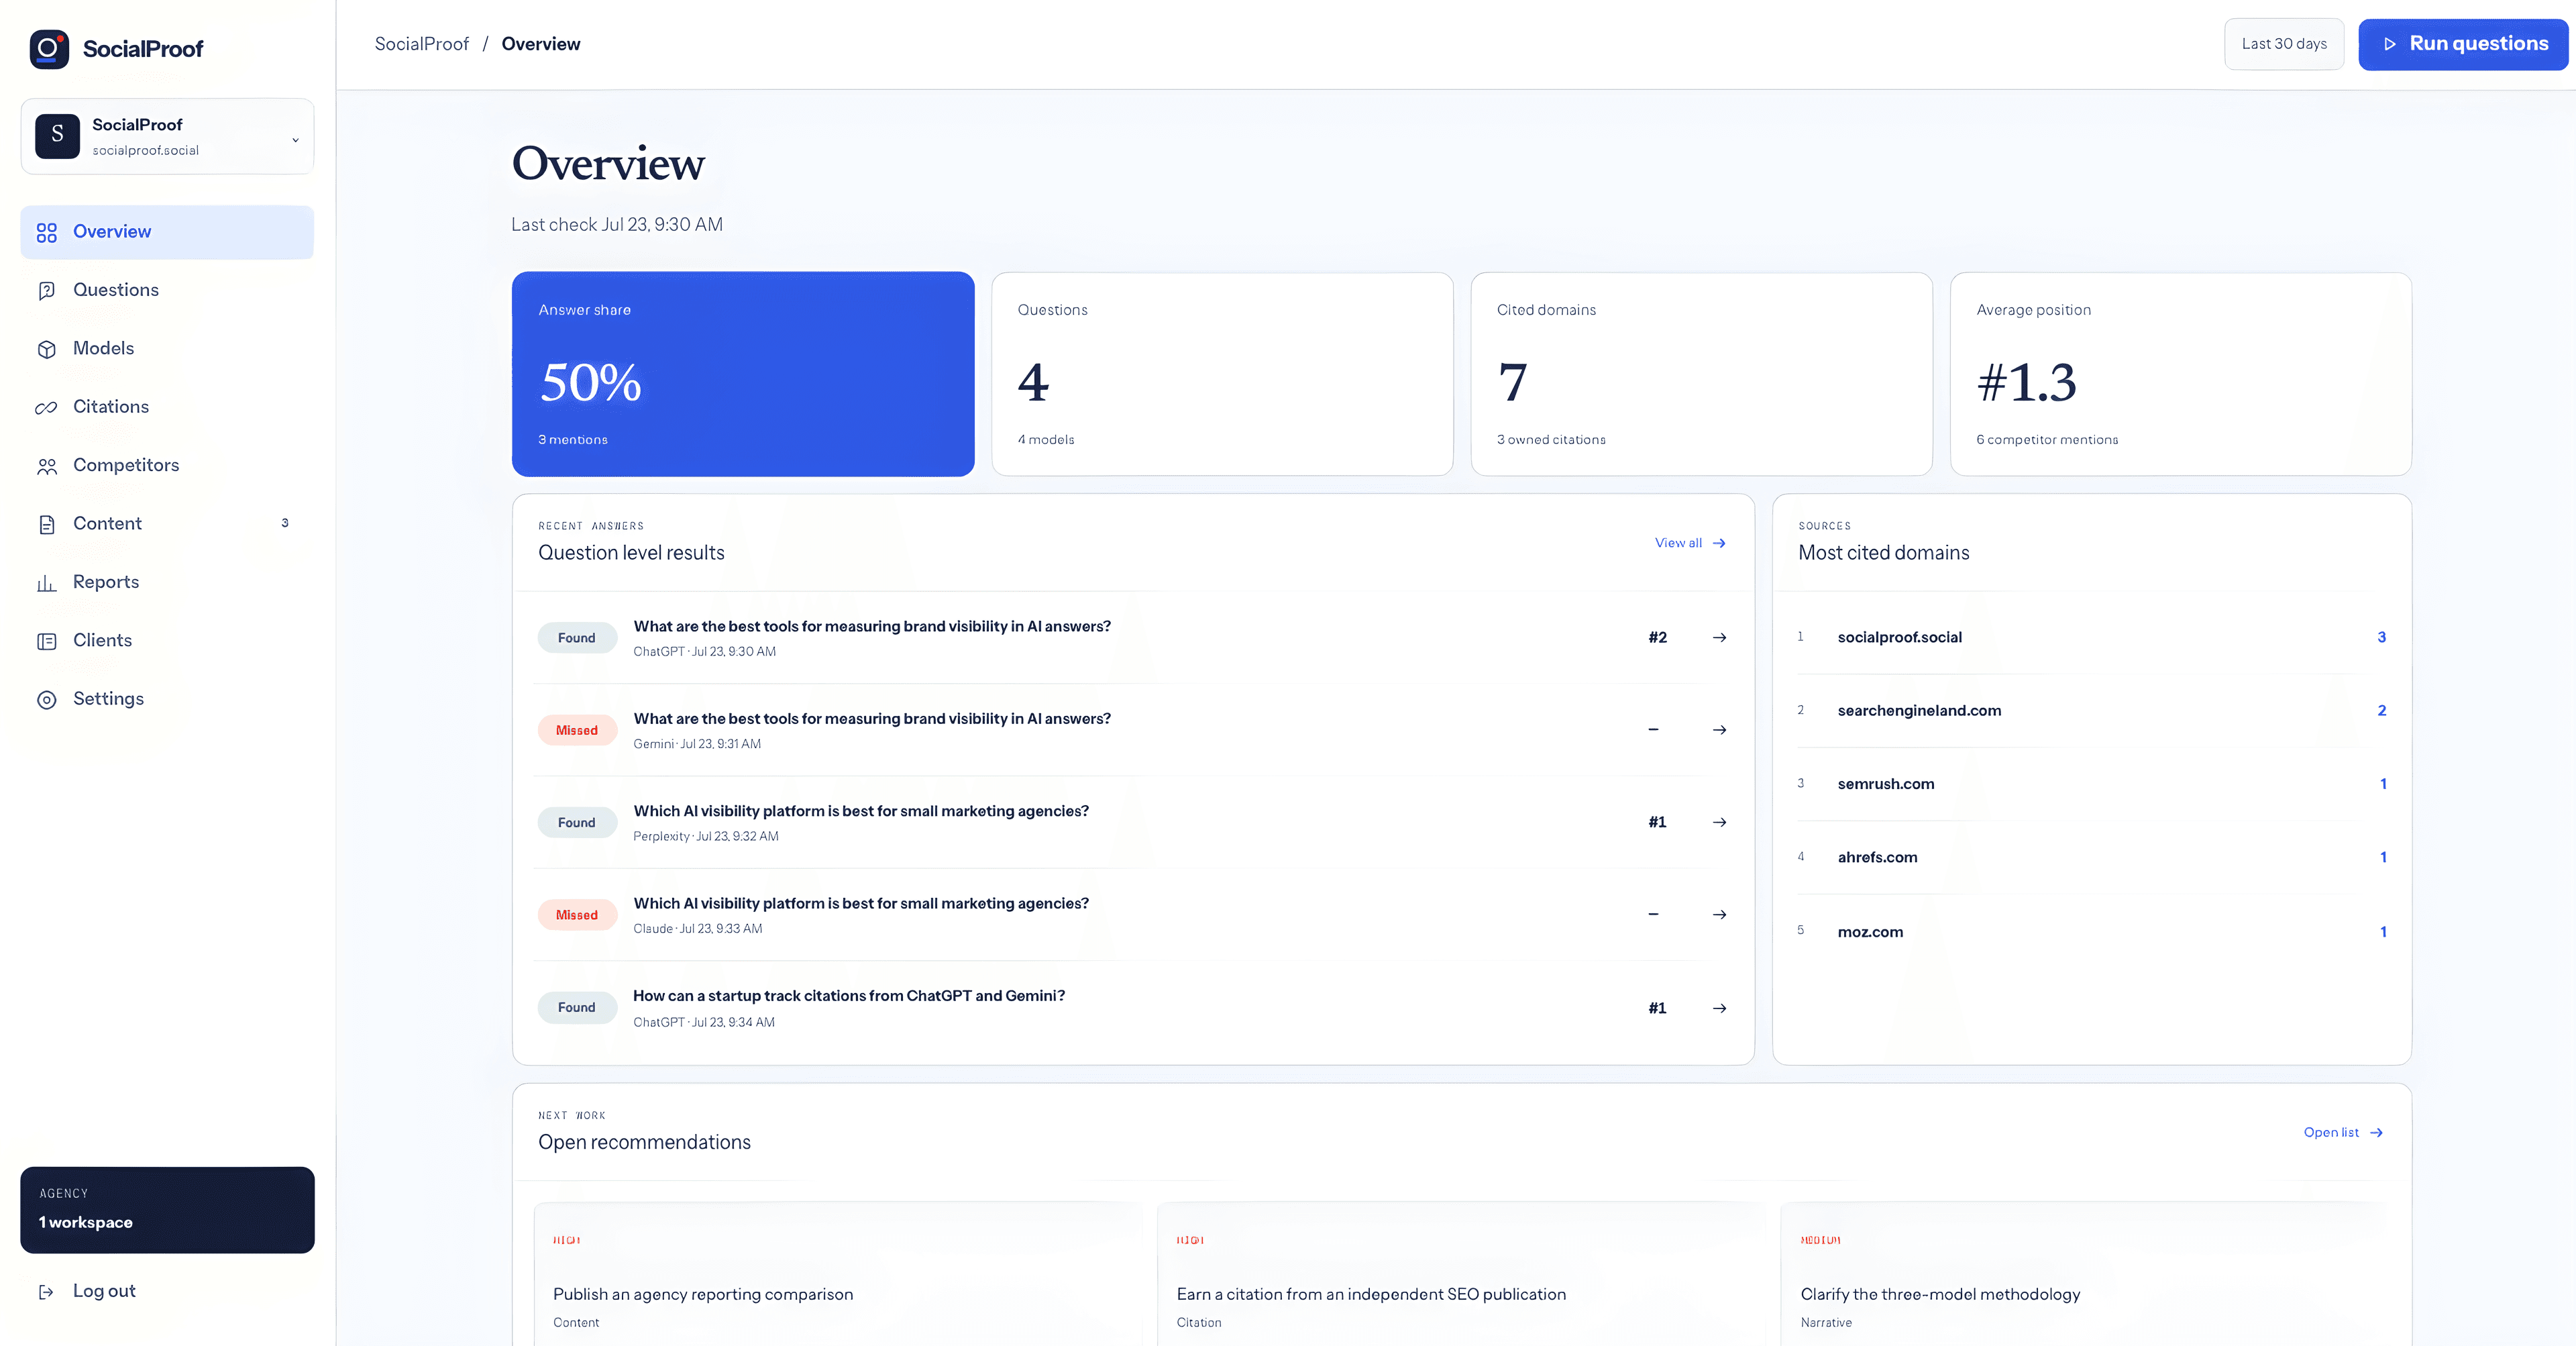Image resolution: width=2576 pixels, height=1346 pixels.
Task: Click SocialProof breadcrumb link
Action: click(421, 44)
